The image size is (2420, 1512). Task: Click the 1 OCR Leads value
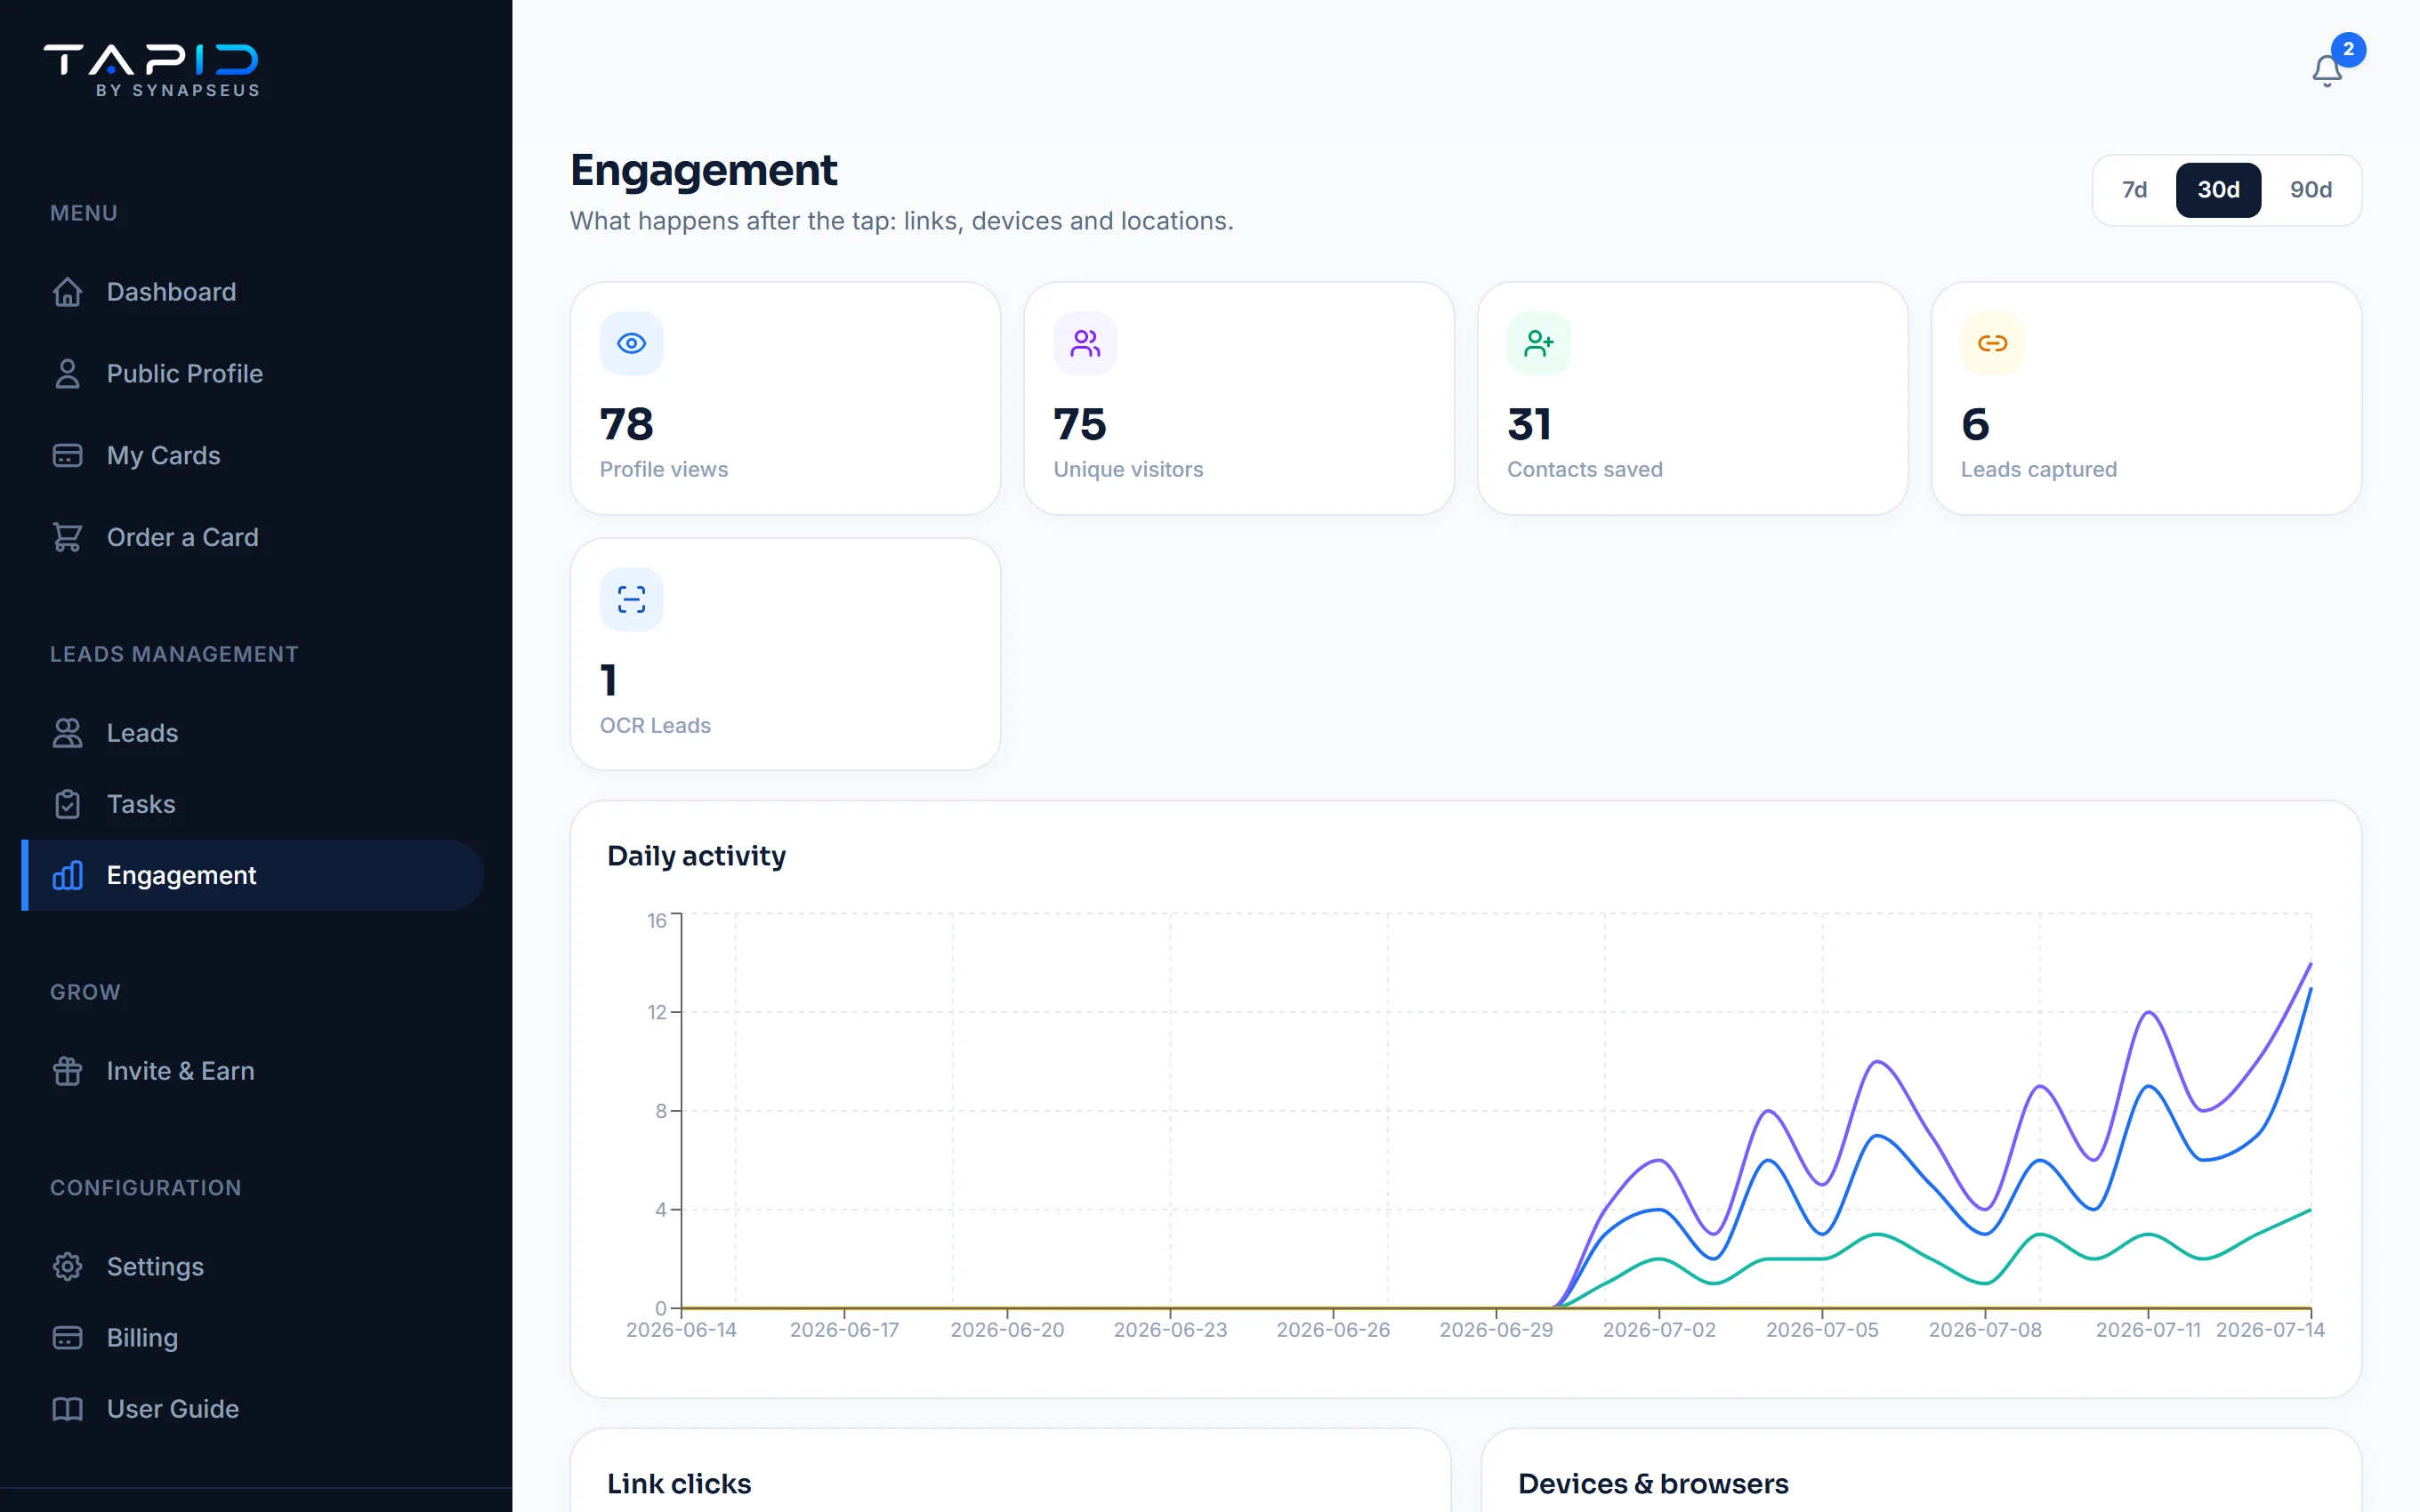pos(608,680)
